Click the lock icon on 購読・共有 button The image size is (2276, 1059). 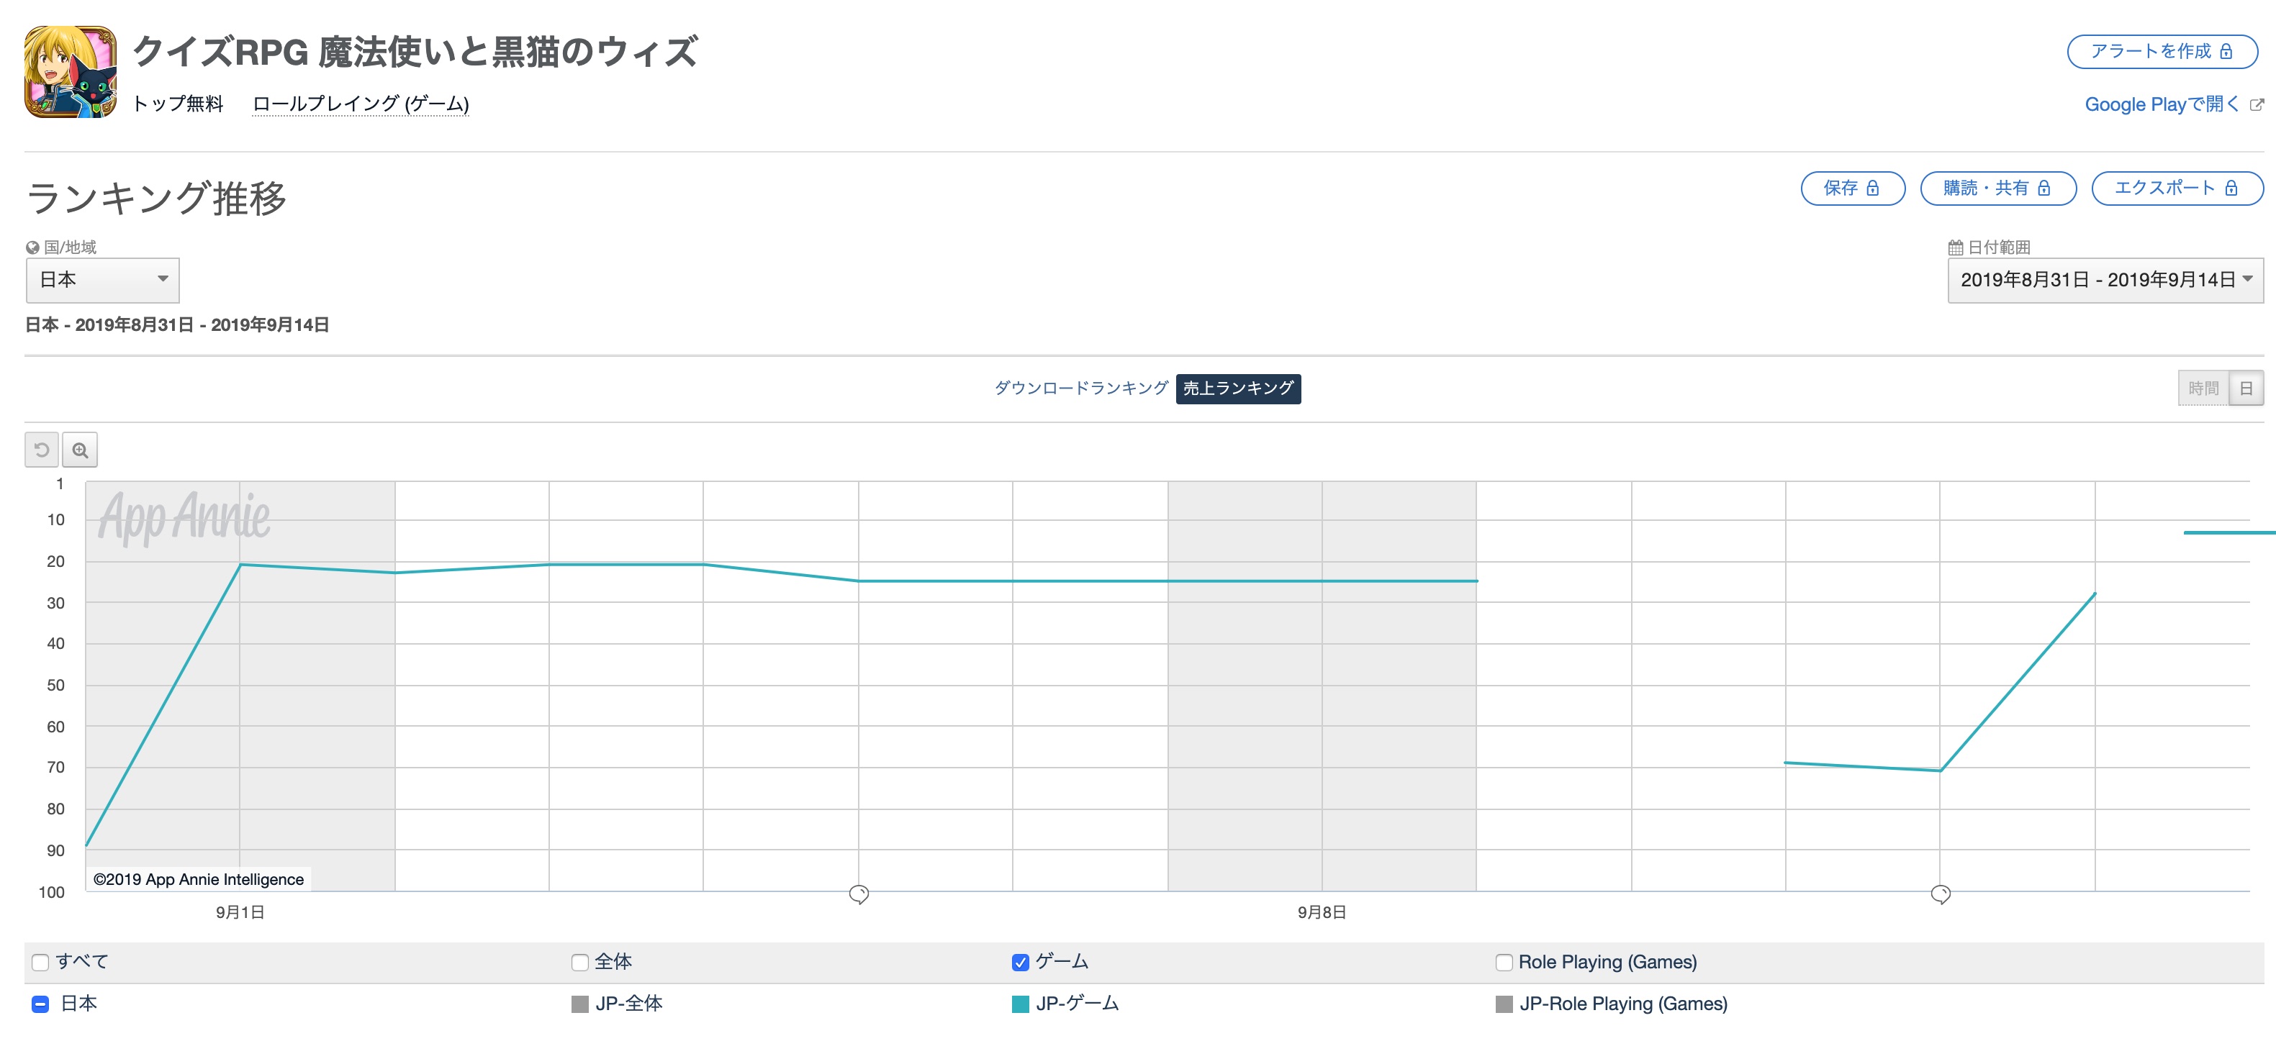coord(2044,188)
